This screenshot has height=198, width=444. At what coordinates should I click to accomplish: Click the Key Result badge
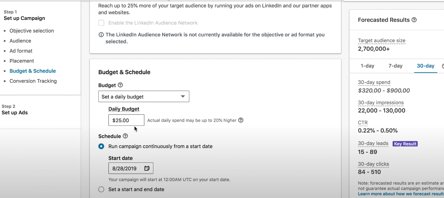(405, 144)
